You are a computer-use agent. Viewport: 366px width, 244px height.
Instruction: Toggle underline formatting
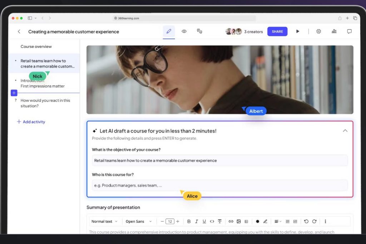click(x=204, y=221)
